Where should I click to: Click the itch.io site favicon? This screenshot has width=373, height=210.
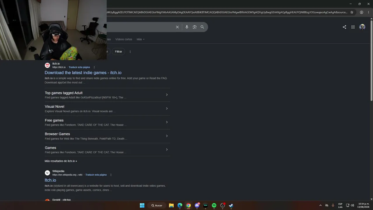click(47, 65)
